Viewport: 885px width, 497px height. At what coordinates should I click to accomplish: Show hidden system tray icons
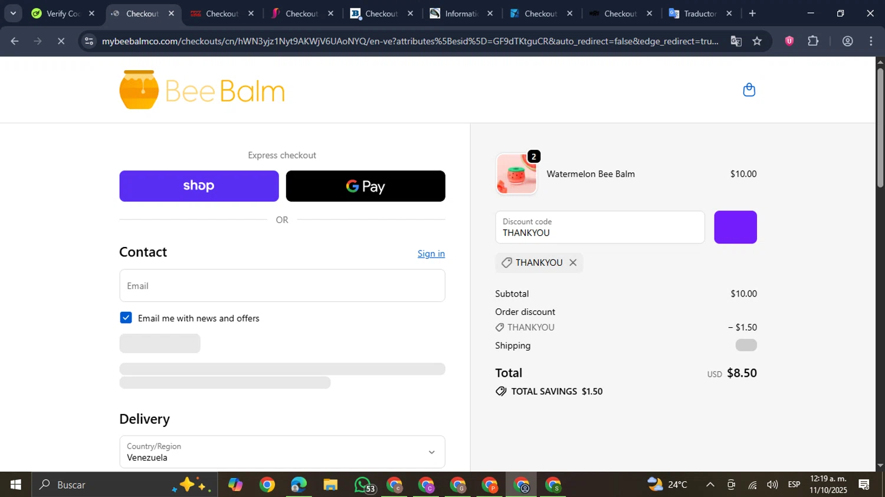tap(710, 485)
